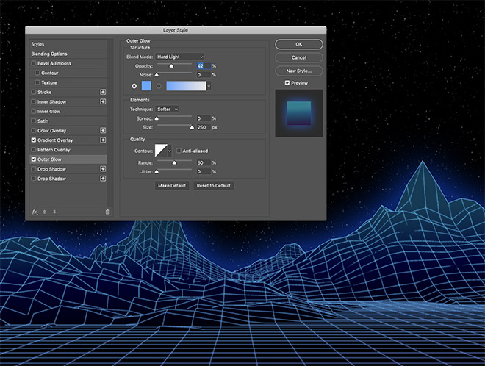Click the Size value input field
Viewport: 485px width, 366px height.
(203, 127)
